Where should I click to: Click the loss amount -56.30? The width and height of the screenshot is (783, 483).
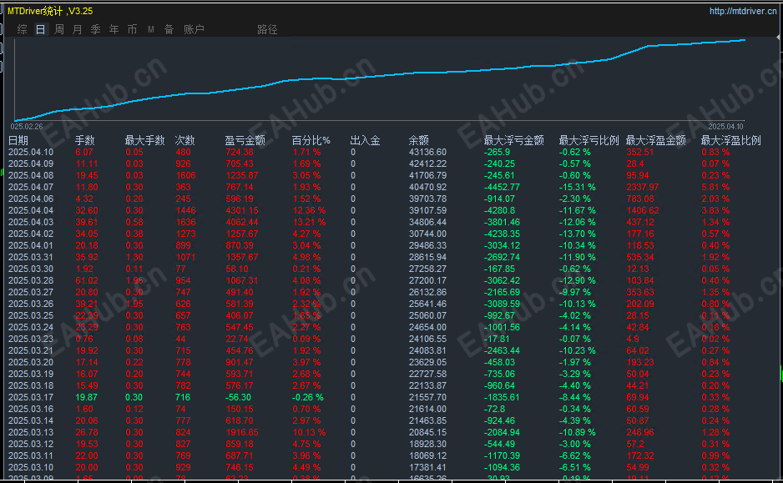[238, 397]
